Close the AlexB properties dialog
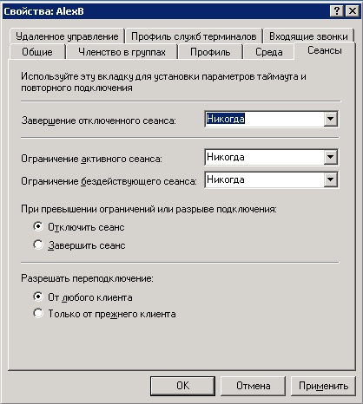The height and width of the screenshot is (404, 363). point(353,11)
